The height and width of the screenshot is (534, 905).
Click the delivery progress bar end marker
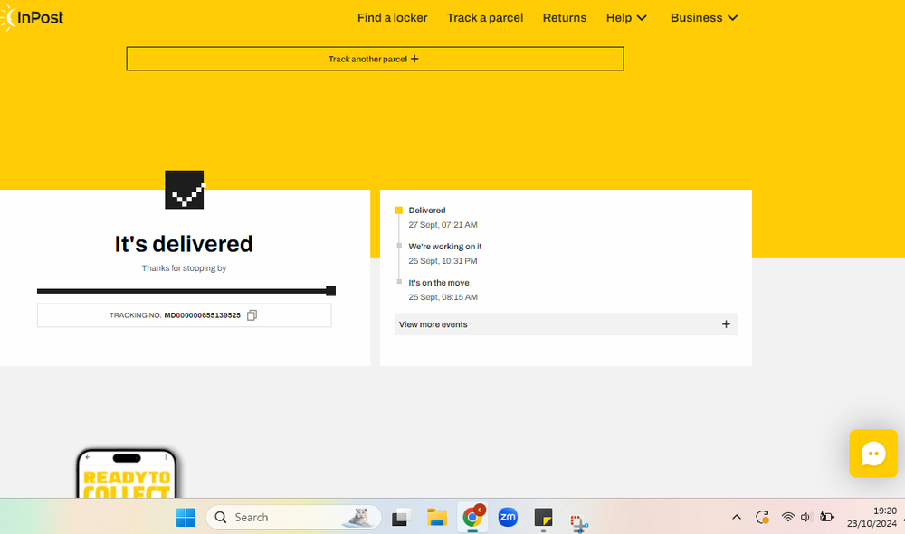(330, 291)
